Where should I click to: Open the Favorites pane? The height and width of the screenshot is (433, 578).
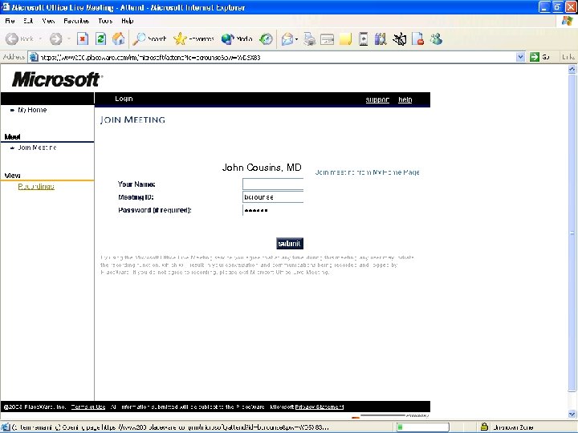tap(194, 38)
